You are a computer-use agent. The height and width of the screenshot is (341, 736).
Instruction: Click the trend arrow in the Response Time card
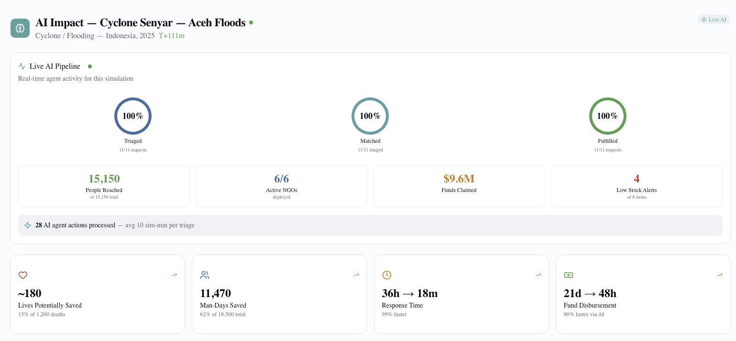[x=538, y=275]
